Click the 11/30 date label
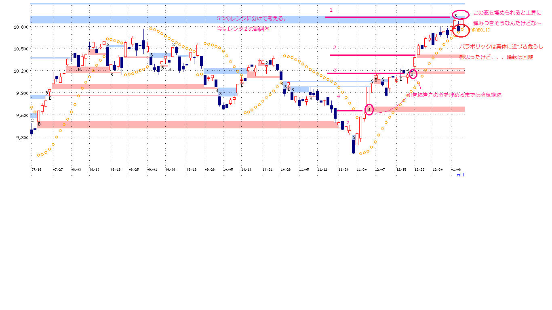The width and height of the screenshot is (552, 310). [361, 170]
